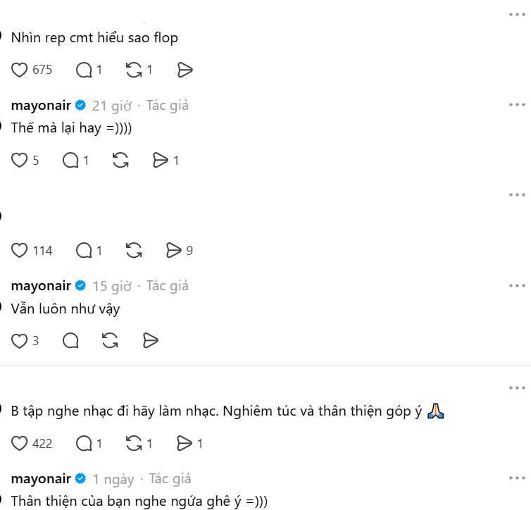Like the comment with 114 likes
531x510 pixels.
(x=19, y=251)
